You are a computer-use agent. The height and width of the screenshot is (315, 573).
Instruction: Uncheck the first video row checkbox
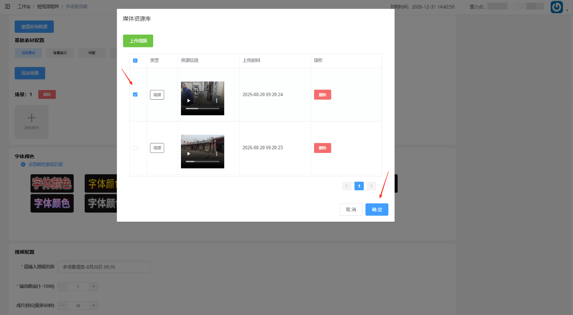tap(135, 95)
